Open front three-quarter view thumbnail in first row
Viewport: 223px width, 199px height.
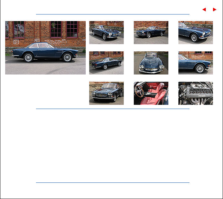pos(106,32)
